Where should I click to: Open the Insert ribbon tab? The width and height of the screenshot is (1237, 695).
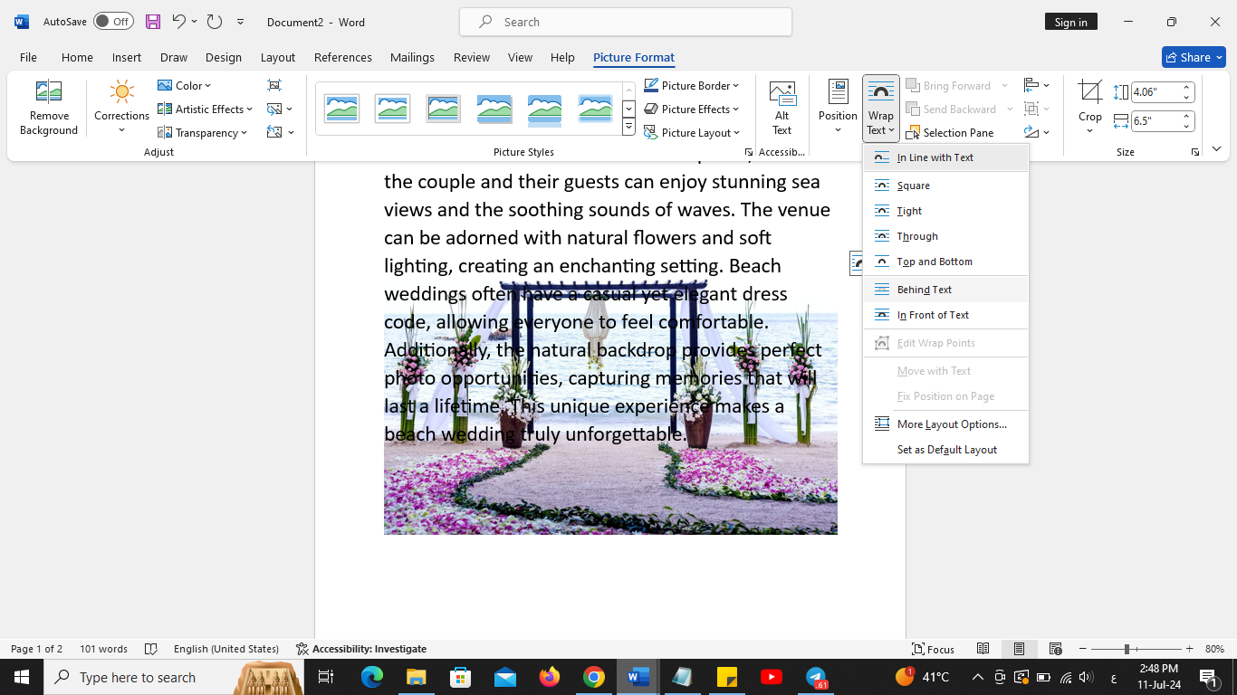pyautogui.click(x=127, y=57)
